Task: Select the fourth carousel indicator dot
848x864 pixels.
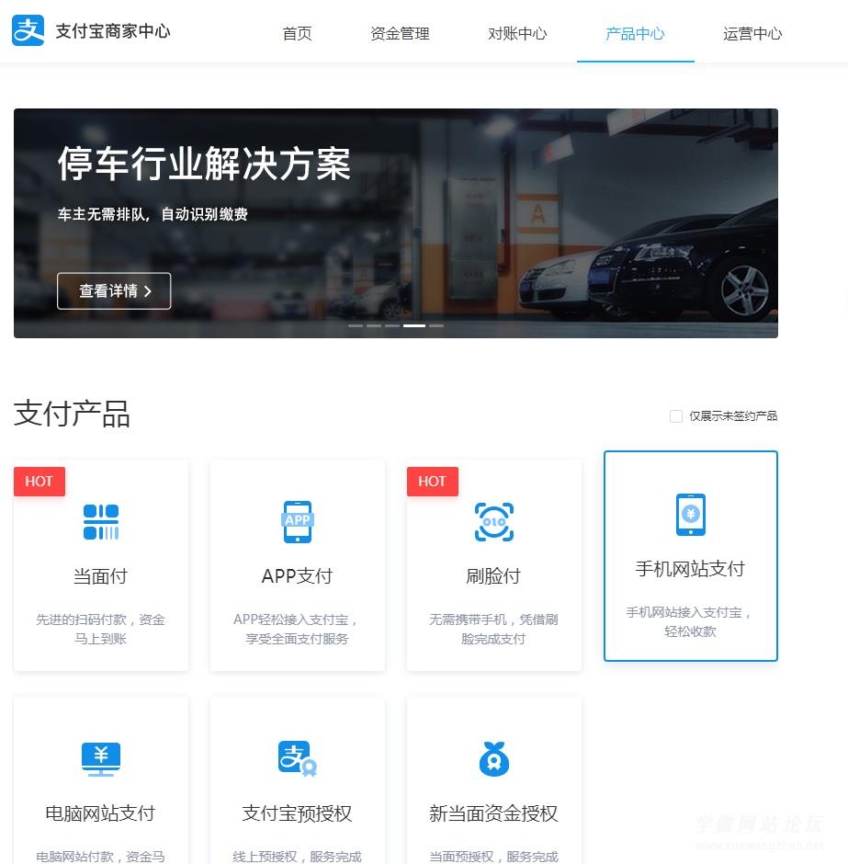Action: click(x=413, y=325)
